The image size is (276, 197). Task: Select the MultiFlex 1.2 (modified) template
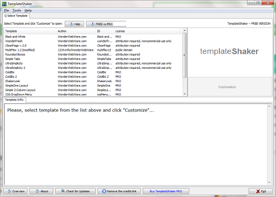click(93, 50)
